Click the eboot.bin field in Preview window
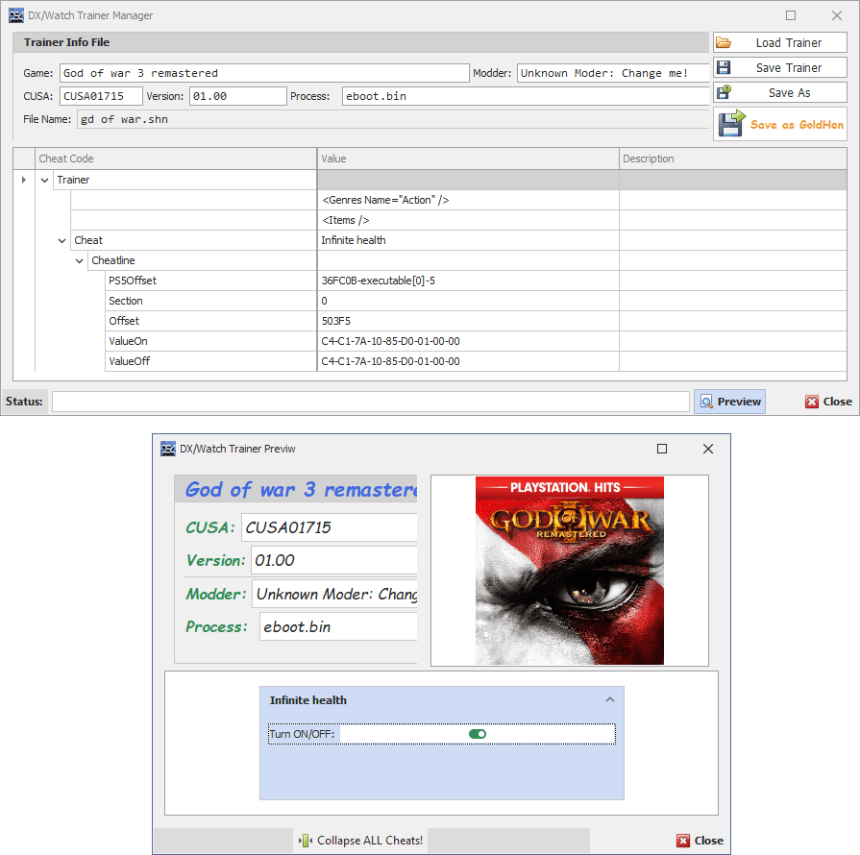The height and width of the screenshot is (855, 860). tap(338, 626)
